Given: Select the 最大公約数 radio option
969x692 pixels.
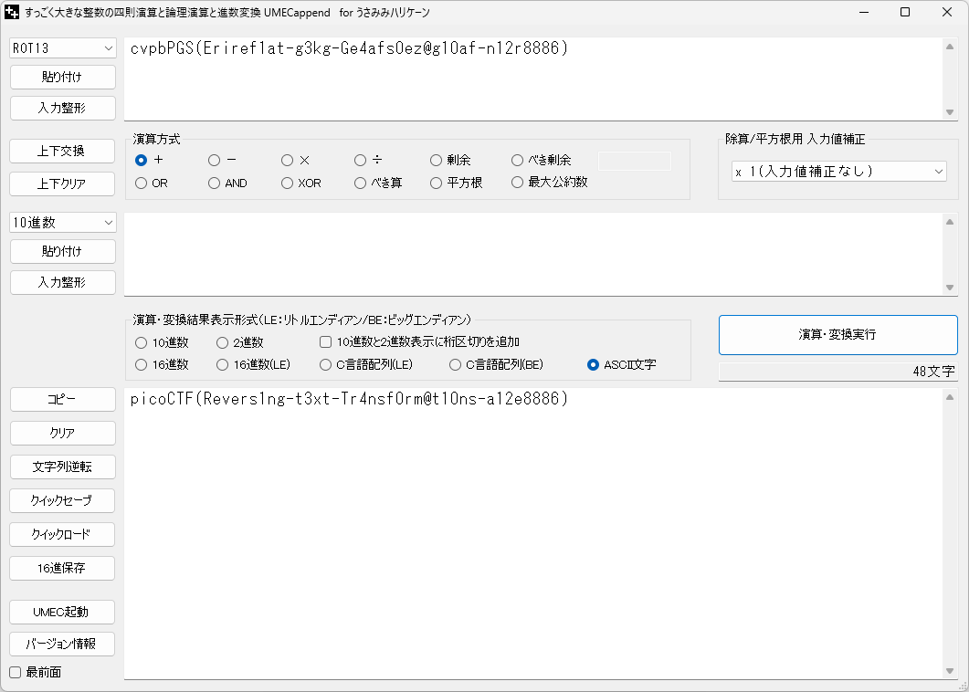Looking at the screenshot, I should [518, 183].
